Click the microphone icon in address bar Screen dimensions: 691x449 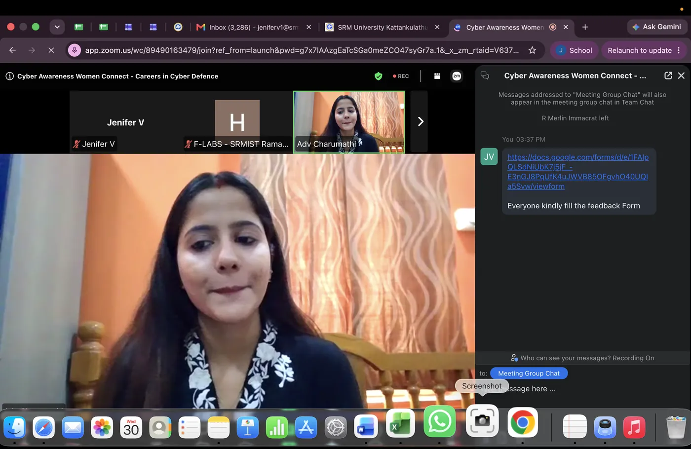(x=75, y=50)
